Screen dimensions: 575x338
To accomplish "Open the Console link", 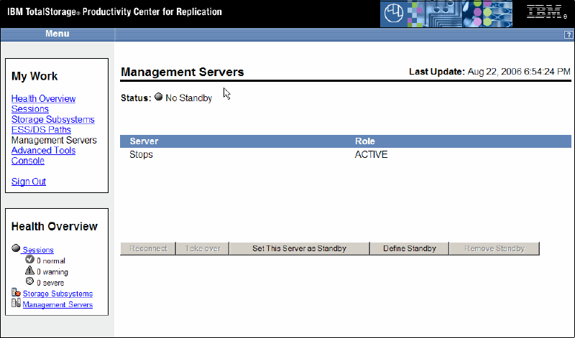I will coord(28,161).
